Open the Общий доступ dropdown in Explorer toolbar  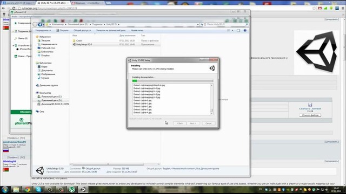coord(82,30)
